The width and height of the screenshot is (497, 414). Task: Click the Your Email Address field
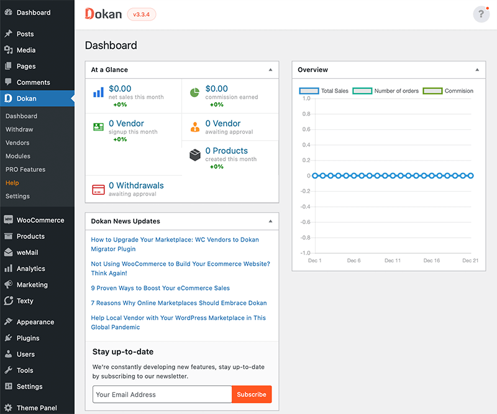tap(162, 394)
